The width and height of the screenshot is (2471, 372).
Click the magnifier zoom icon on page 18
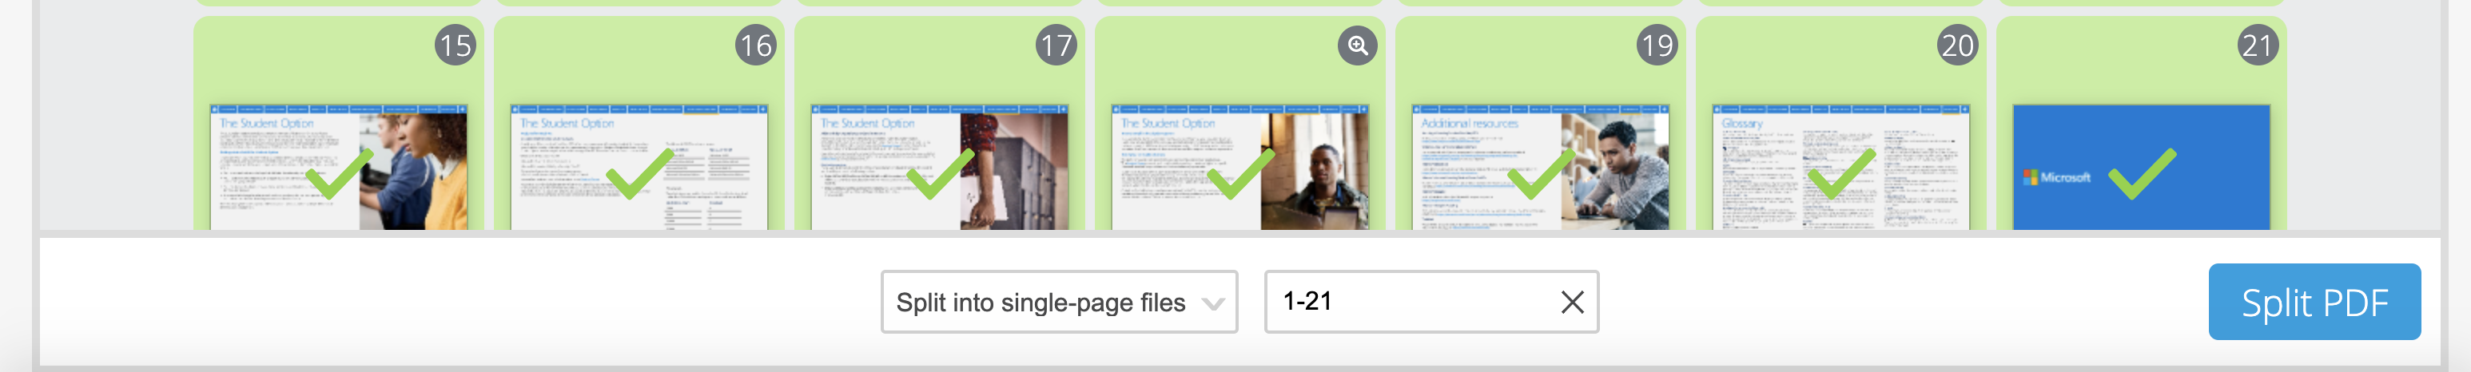(x=1356, y=45)
